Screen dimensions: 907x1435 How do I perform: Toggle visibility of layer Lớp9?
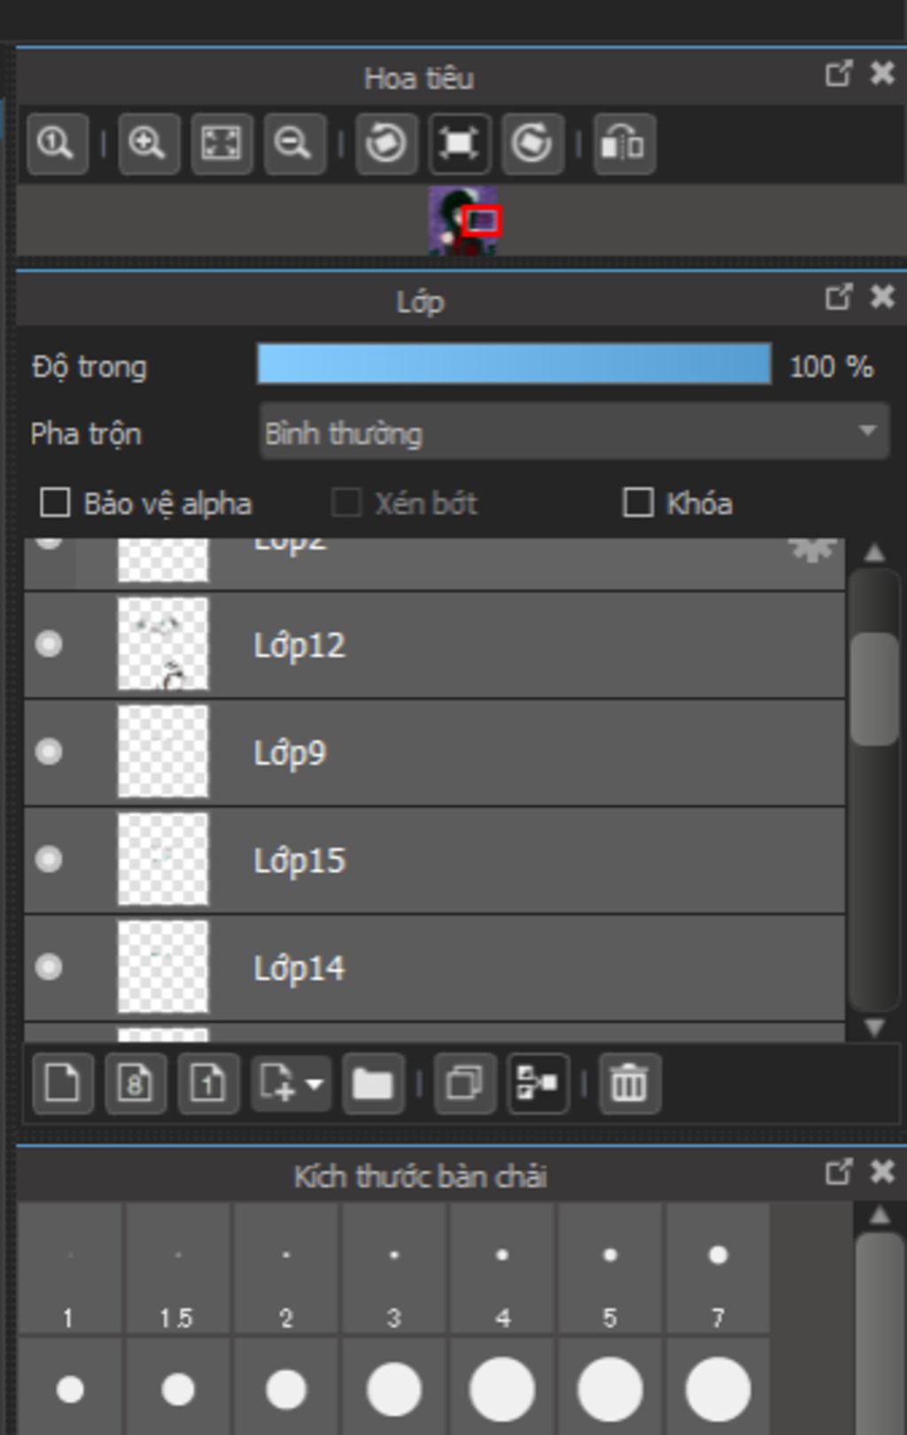[49, 752]
